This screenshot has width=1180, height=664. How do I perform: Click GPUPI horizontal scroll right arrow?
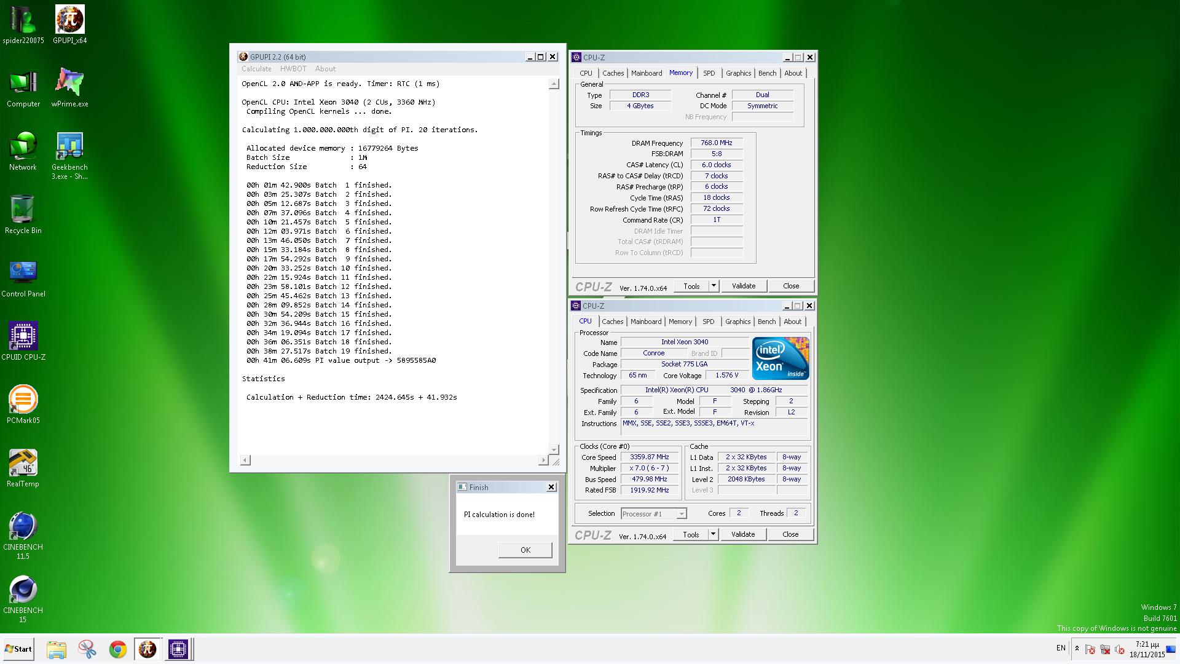[x=543, y=460]
